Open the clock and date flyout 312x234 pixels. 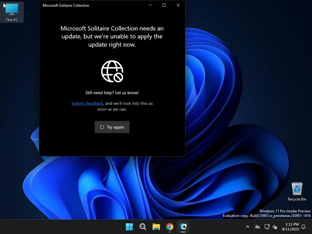click(x=290, y=227)
